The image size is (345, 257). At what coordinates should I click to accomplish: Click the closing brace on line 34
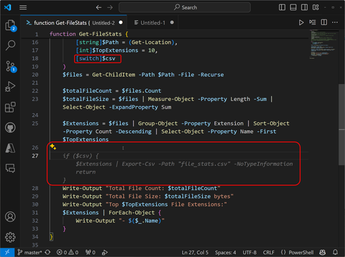pos(51,237)
